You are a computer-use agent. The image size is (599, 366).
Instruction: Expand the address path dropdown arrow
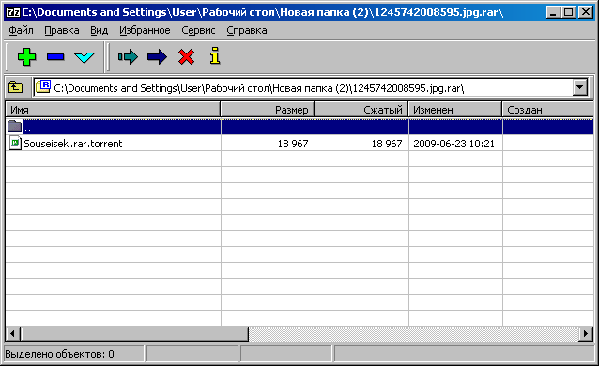[580, 87]
